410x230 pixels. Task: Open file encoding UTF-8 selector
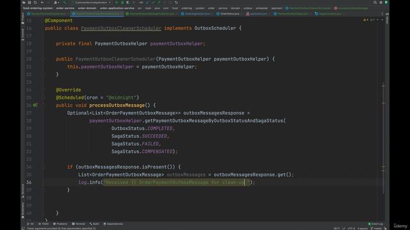coord(351,228)
